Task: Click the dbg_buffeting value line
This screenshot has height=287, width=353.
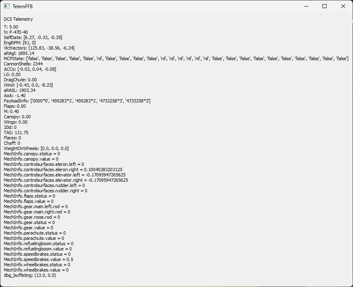Action: pyautogui.click(x=30, y=275)
